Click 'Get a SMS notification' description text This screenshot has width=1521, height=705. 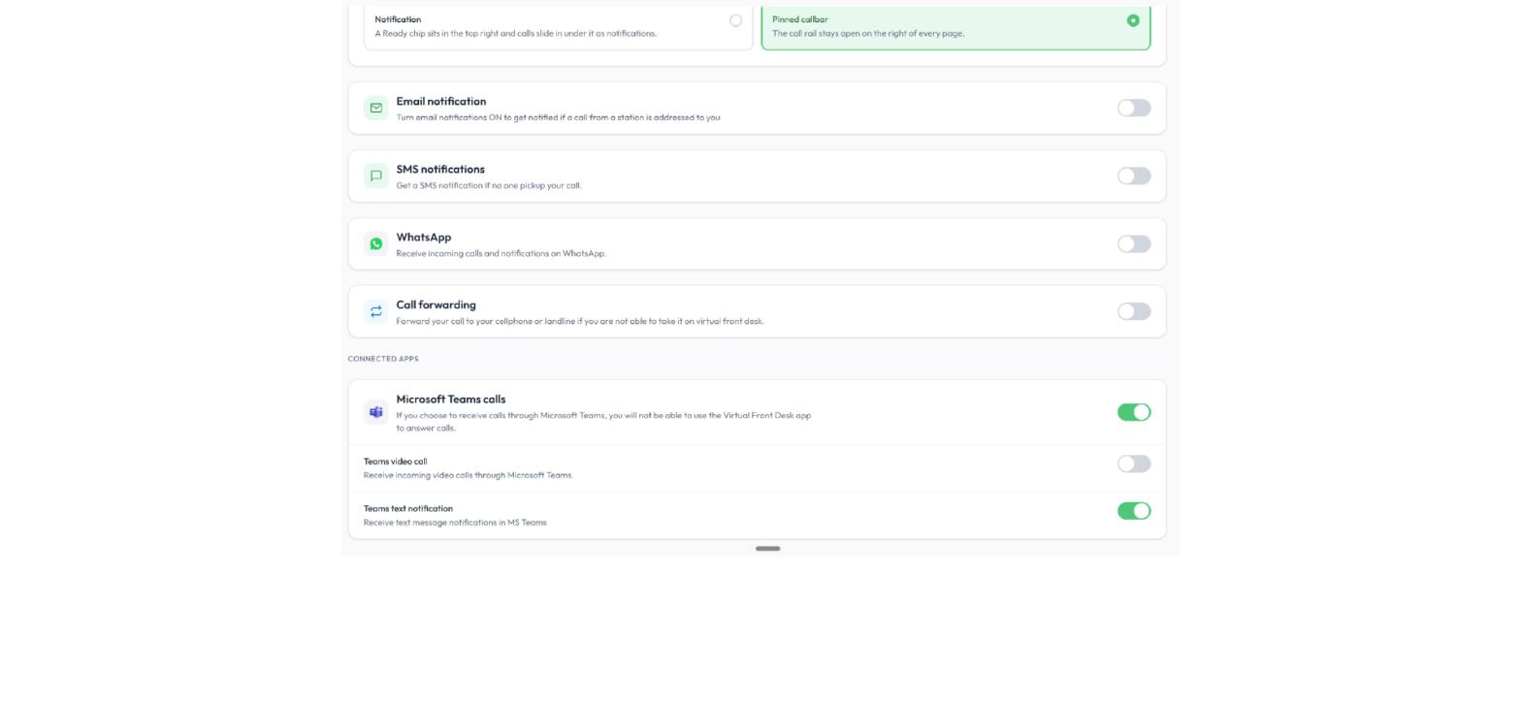(x=489, y=185)
